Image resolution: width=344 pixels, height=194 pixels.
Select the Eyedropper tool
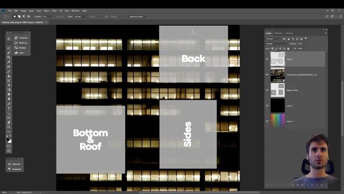(9, 62)
